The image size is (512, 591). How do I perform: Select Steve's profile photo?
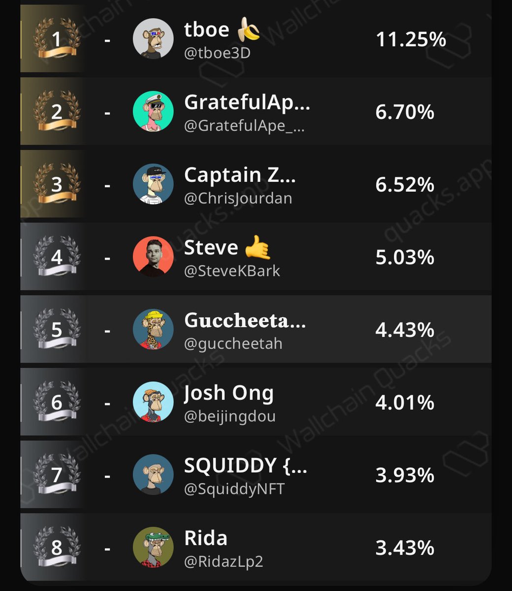[x=153, y=257]
